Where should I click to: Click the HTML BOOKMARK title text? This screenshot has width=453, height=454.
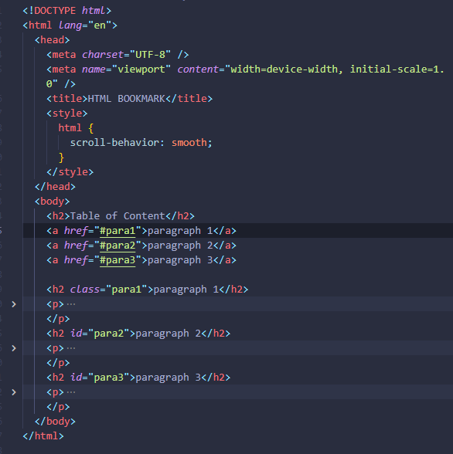pyautogui.click(x=126, y=99)
